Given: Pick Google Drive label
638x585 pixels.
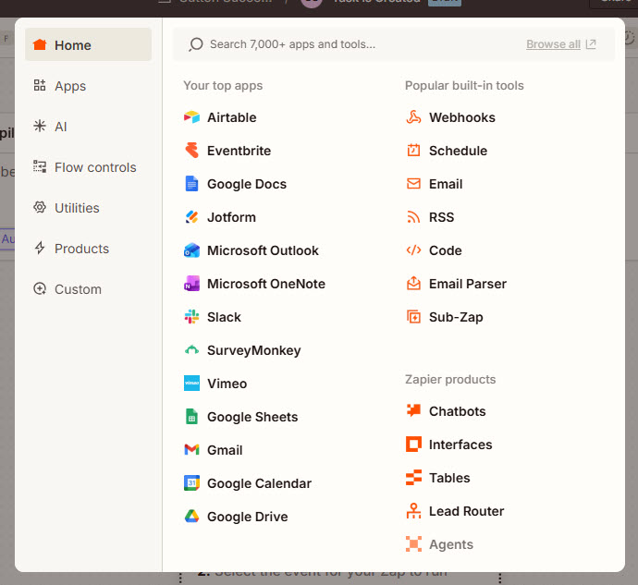Looking at the screenshot, I should click(248, 517).
